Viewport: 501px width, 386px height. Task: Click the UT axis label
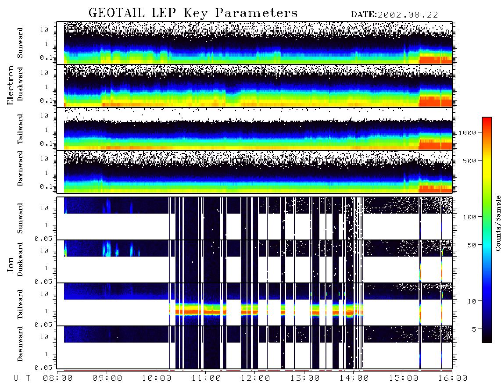[x=22, y=378]
